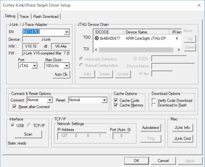This screenshot has width=205, height=167.
Task: Click ARM CoreSight JTAG-DP device name
Action: click(146, 38)
